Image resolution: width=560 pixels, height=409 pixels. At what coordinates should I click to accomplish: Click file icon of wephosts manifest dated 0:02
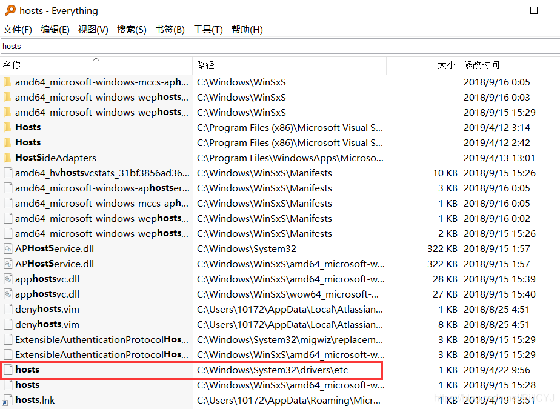click(7, 218)
